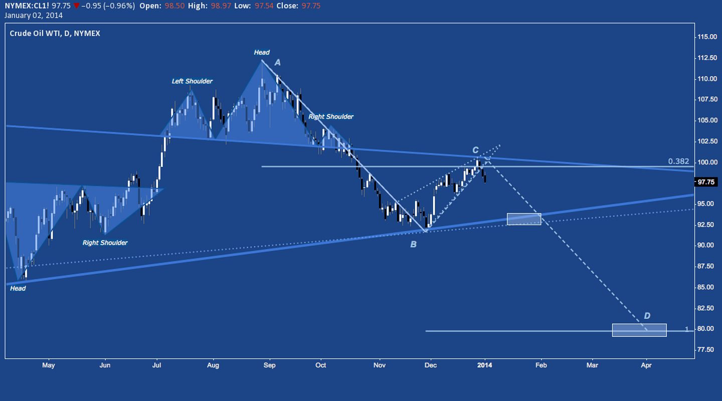Click the Head label beneath the April low
This screenshot has height=401, width=722.
[18, 288]
